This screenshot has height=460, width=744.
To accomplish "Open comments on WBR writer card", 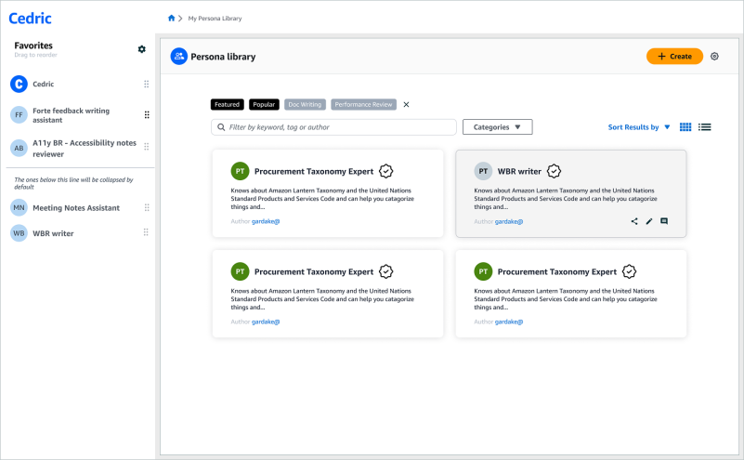I will pyautogui.click(x=664, y=221).
